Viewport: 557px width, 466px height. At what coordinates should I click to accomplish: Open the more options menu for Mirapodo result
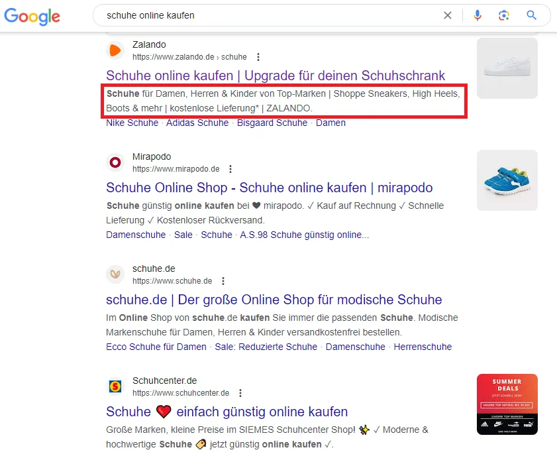[230, 169]
